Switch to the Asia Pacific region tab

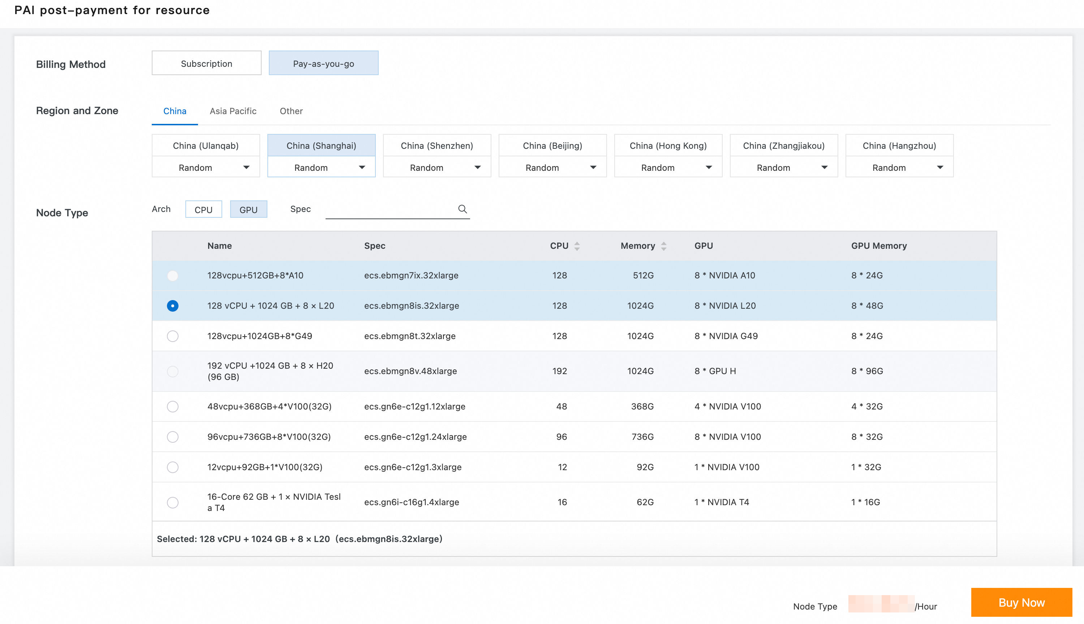click(x=233, y=111)
